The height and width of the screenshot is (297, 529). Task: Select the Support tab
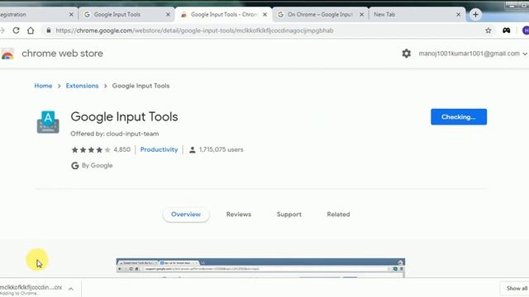click(x=289, y=214)
